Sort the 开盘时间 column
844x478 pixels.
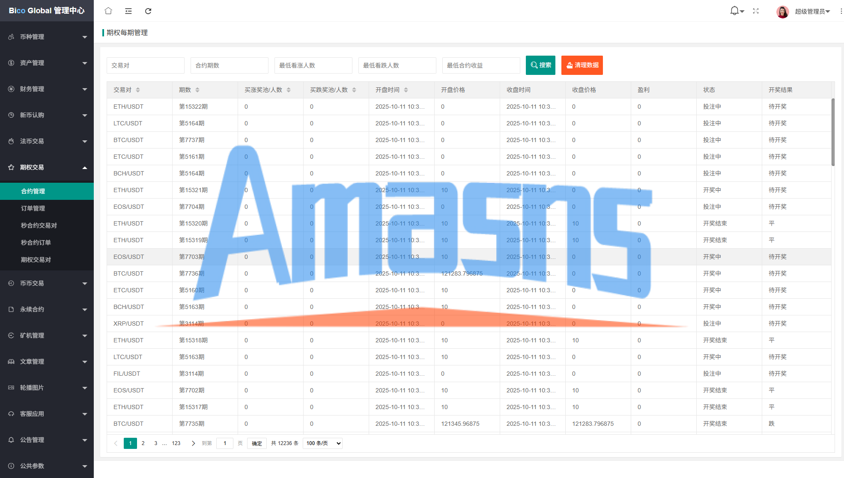[x=406, y=90]
